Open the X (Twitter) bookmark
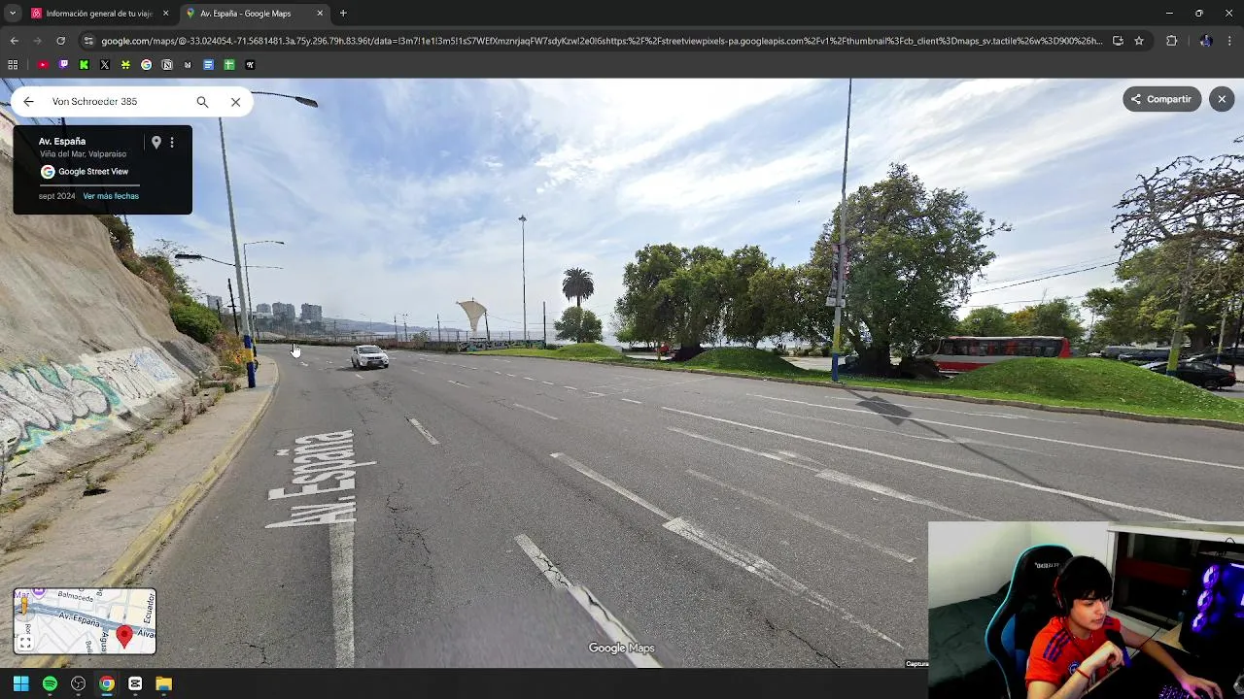Viewport: 1244px width, 699px height. [x=105, y=65]
